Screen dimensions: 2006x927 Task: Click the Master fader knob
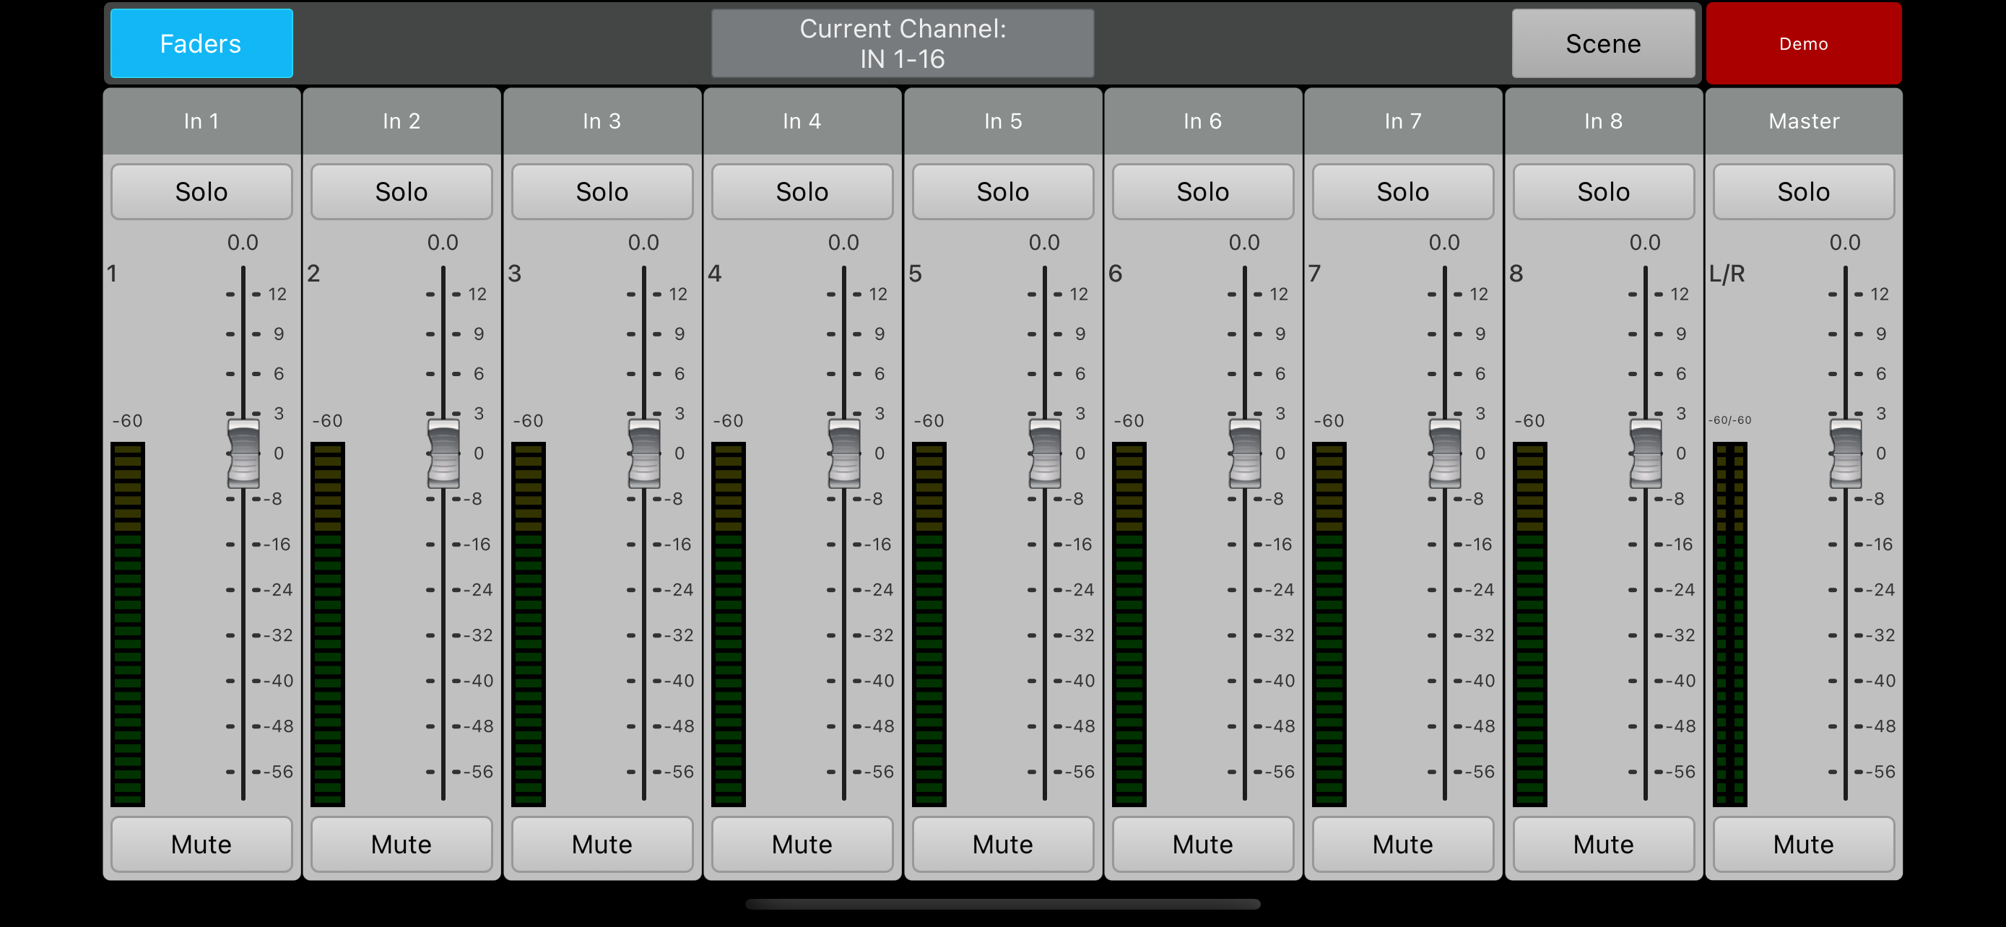[1846, 454]
